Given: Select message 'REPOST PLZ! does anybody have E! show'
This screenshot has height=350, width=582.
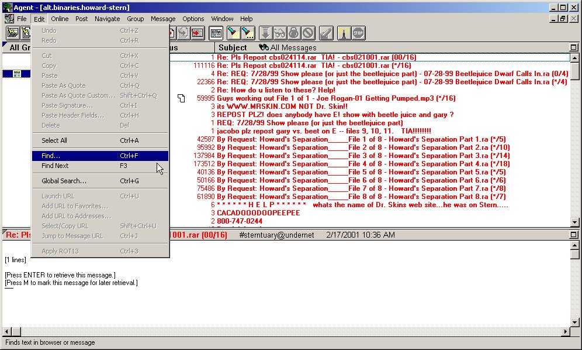Looking at the screenshot, I should 335,115.
